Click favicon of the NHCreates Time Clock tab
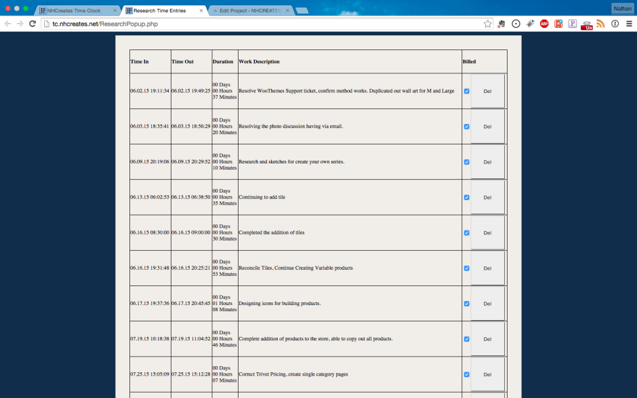 [x=43, y=11]
